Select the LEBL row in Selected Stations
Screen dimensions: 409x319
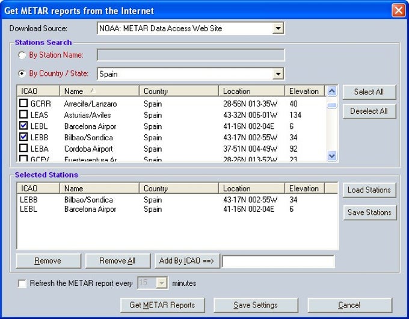click(177, 209)
